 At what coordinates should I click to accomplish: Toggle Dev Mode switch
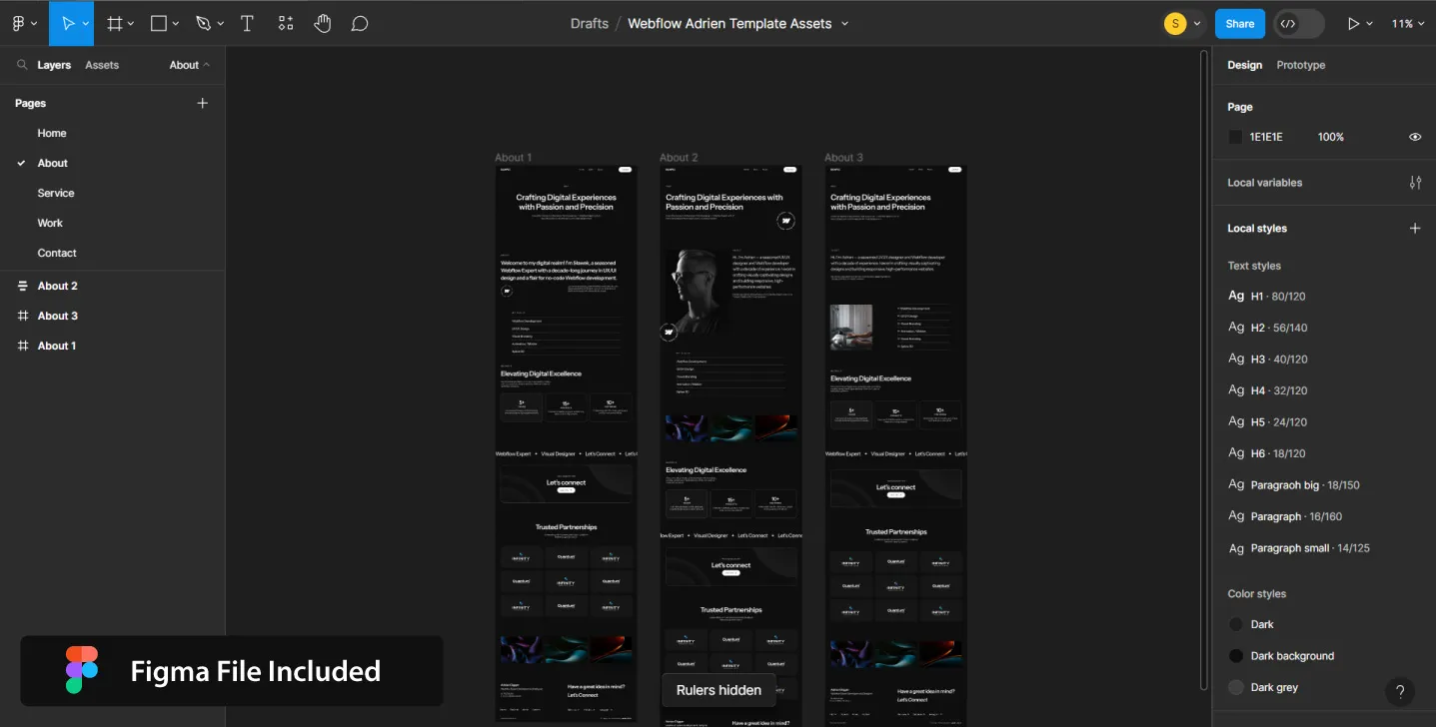[x=1299, y=24]
